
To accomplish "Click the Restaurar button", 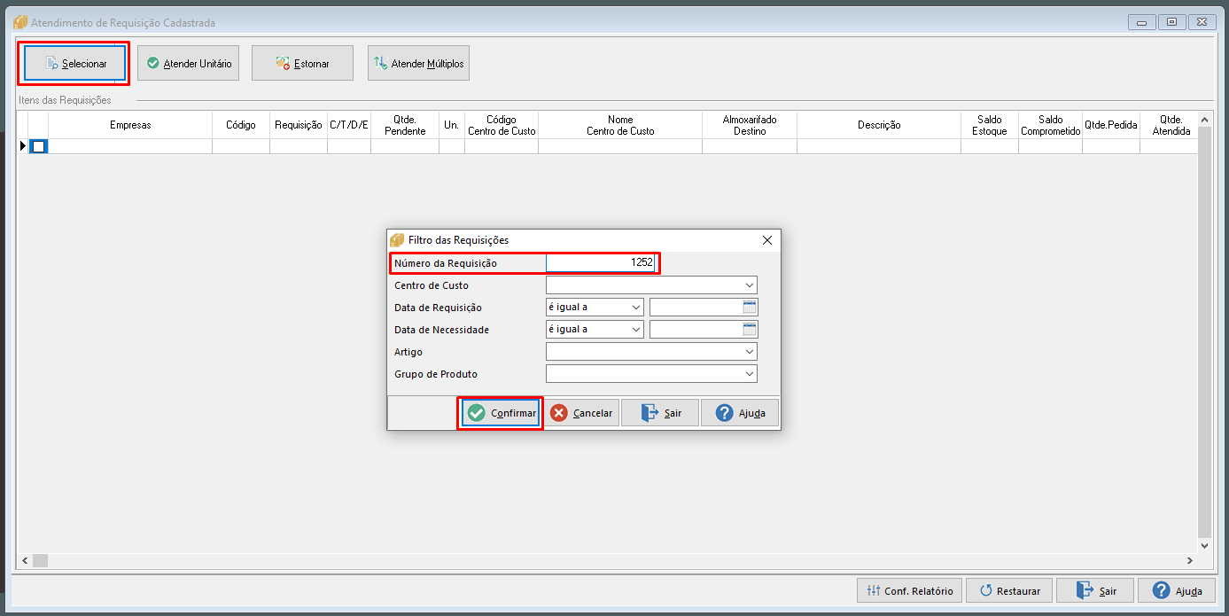I will 1009,590.
